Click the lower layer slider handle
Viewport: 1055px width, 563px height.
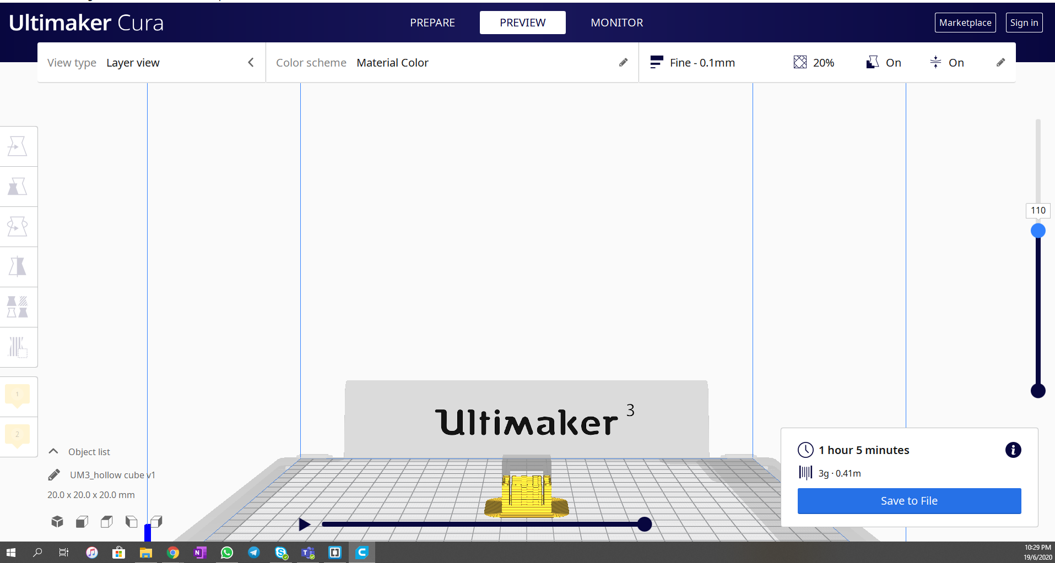click(x=1038, y=391)
